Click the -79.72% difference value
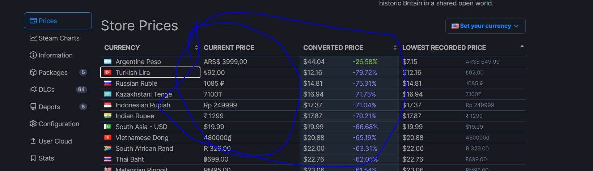Viewport: 593px width, 171px height. [365, 73]
